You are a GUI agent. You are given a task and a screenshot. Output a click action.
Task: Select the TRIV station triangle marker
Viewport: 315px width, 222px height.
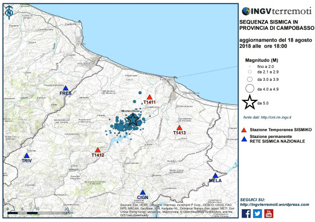pos(26,155)
